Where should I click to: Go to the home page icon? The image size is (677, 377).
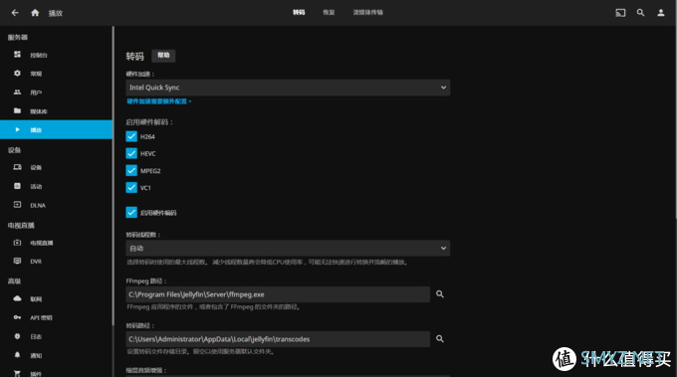coord(35,13)
